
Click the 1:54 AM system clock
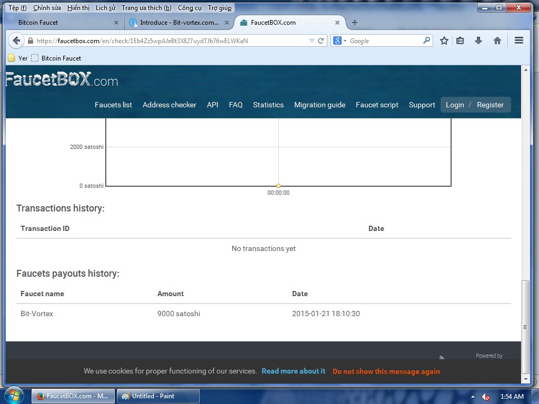512,396
